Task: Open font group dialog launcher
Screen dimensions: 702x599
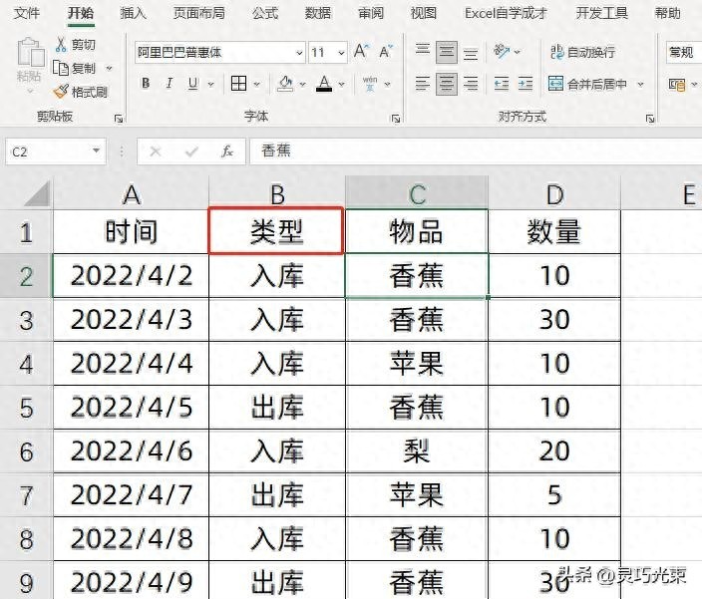Action: 395,119
